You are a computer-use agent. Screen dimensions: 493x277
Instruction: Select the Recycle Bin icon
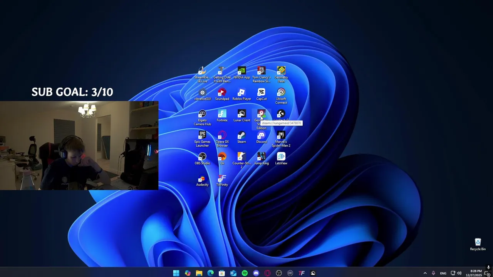tap(478, 245)
